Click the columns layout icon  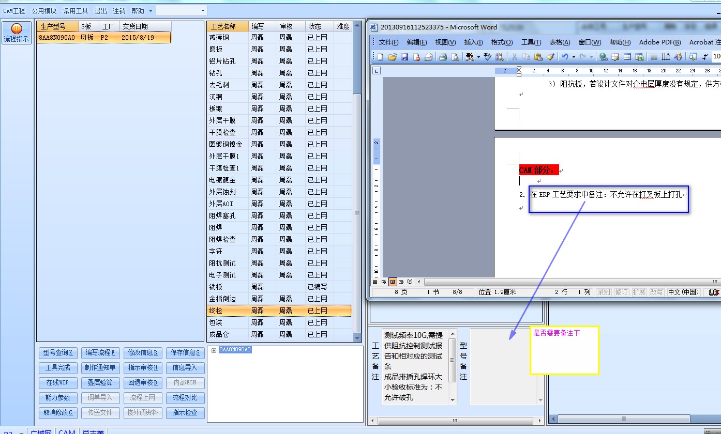click(x=654, y=57)
